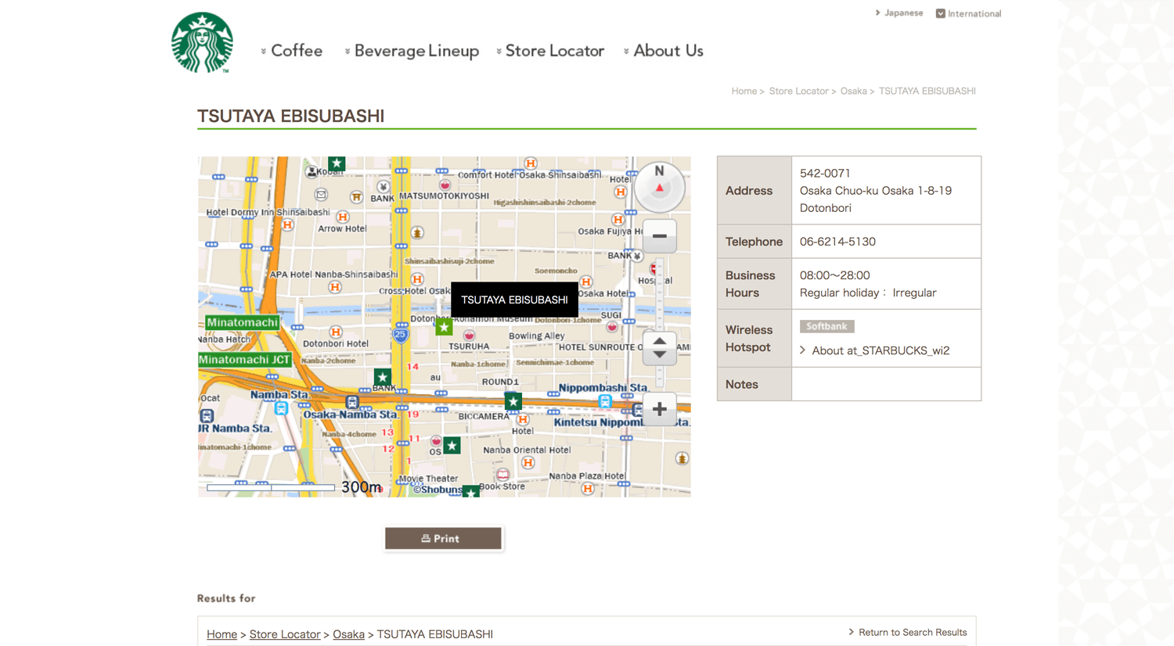Click the Arrow Hotel map icon

click(x=342, y=217)
